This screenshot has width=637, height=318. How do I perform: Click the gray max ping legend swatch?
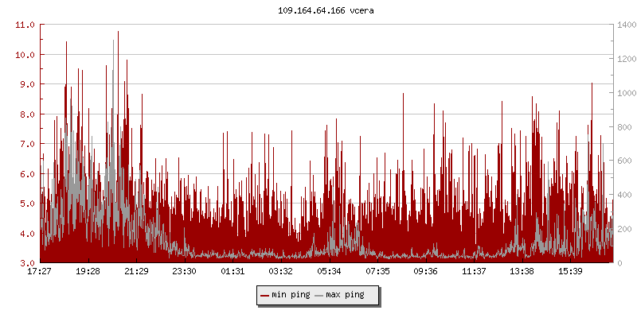tap(319, 295)
